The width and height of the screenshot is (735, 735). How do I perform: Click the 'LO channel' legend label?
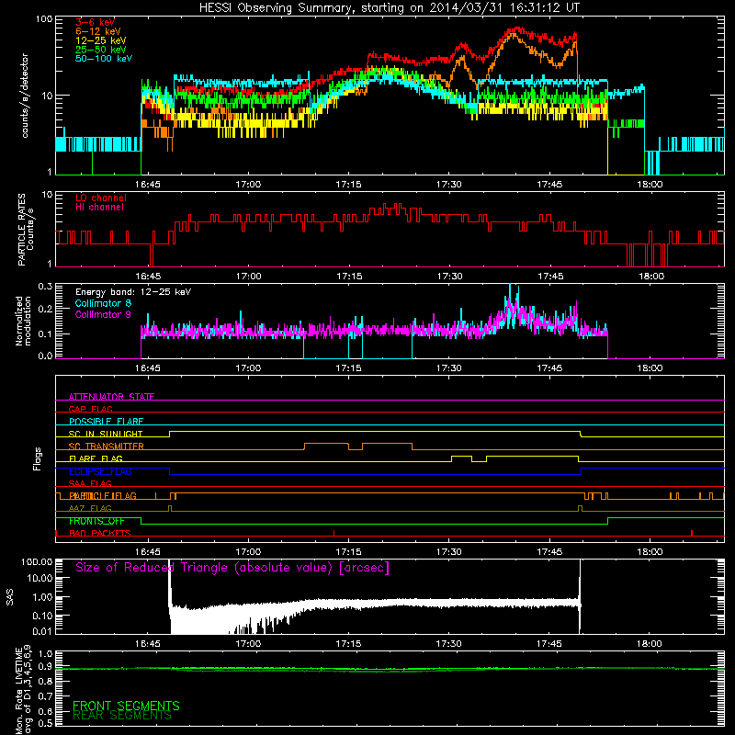(101, 198)
